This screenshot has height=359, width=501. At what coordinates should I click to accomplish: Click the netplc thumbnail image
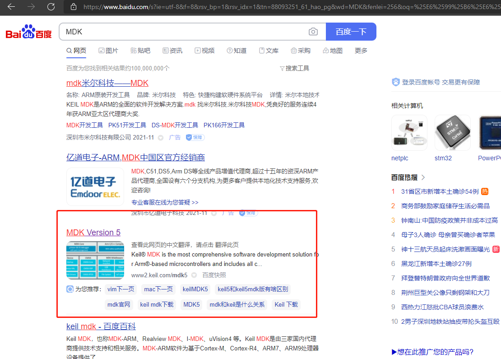tap(409, 133)
